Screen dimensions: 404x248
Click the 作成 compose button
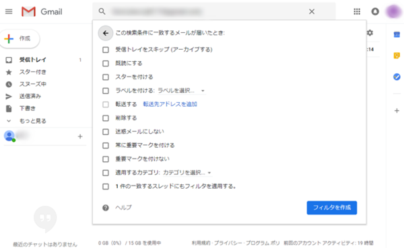click(x=20, y=38)
